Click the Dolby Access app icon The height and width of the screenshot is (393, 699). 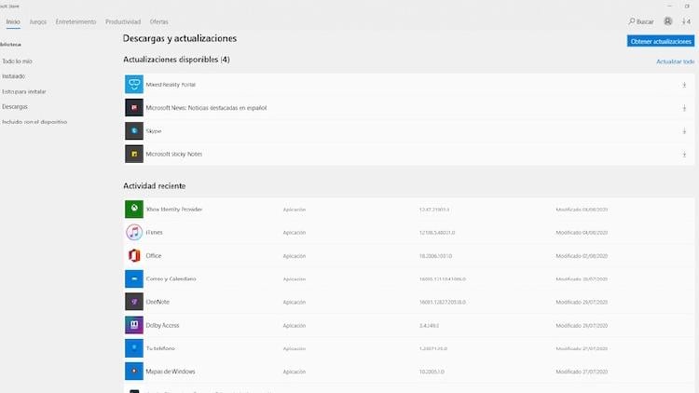tap(133, 325)
